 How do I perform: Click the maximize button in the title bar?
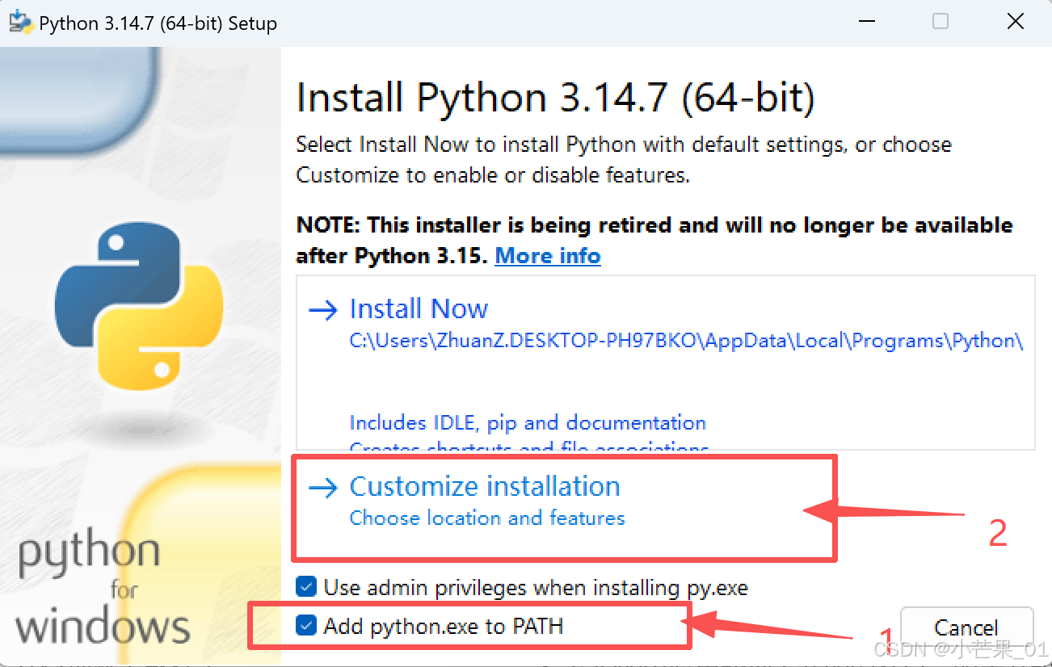[x=940, y=23]
